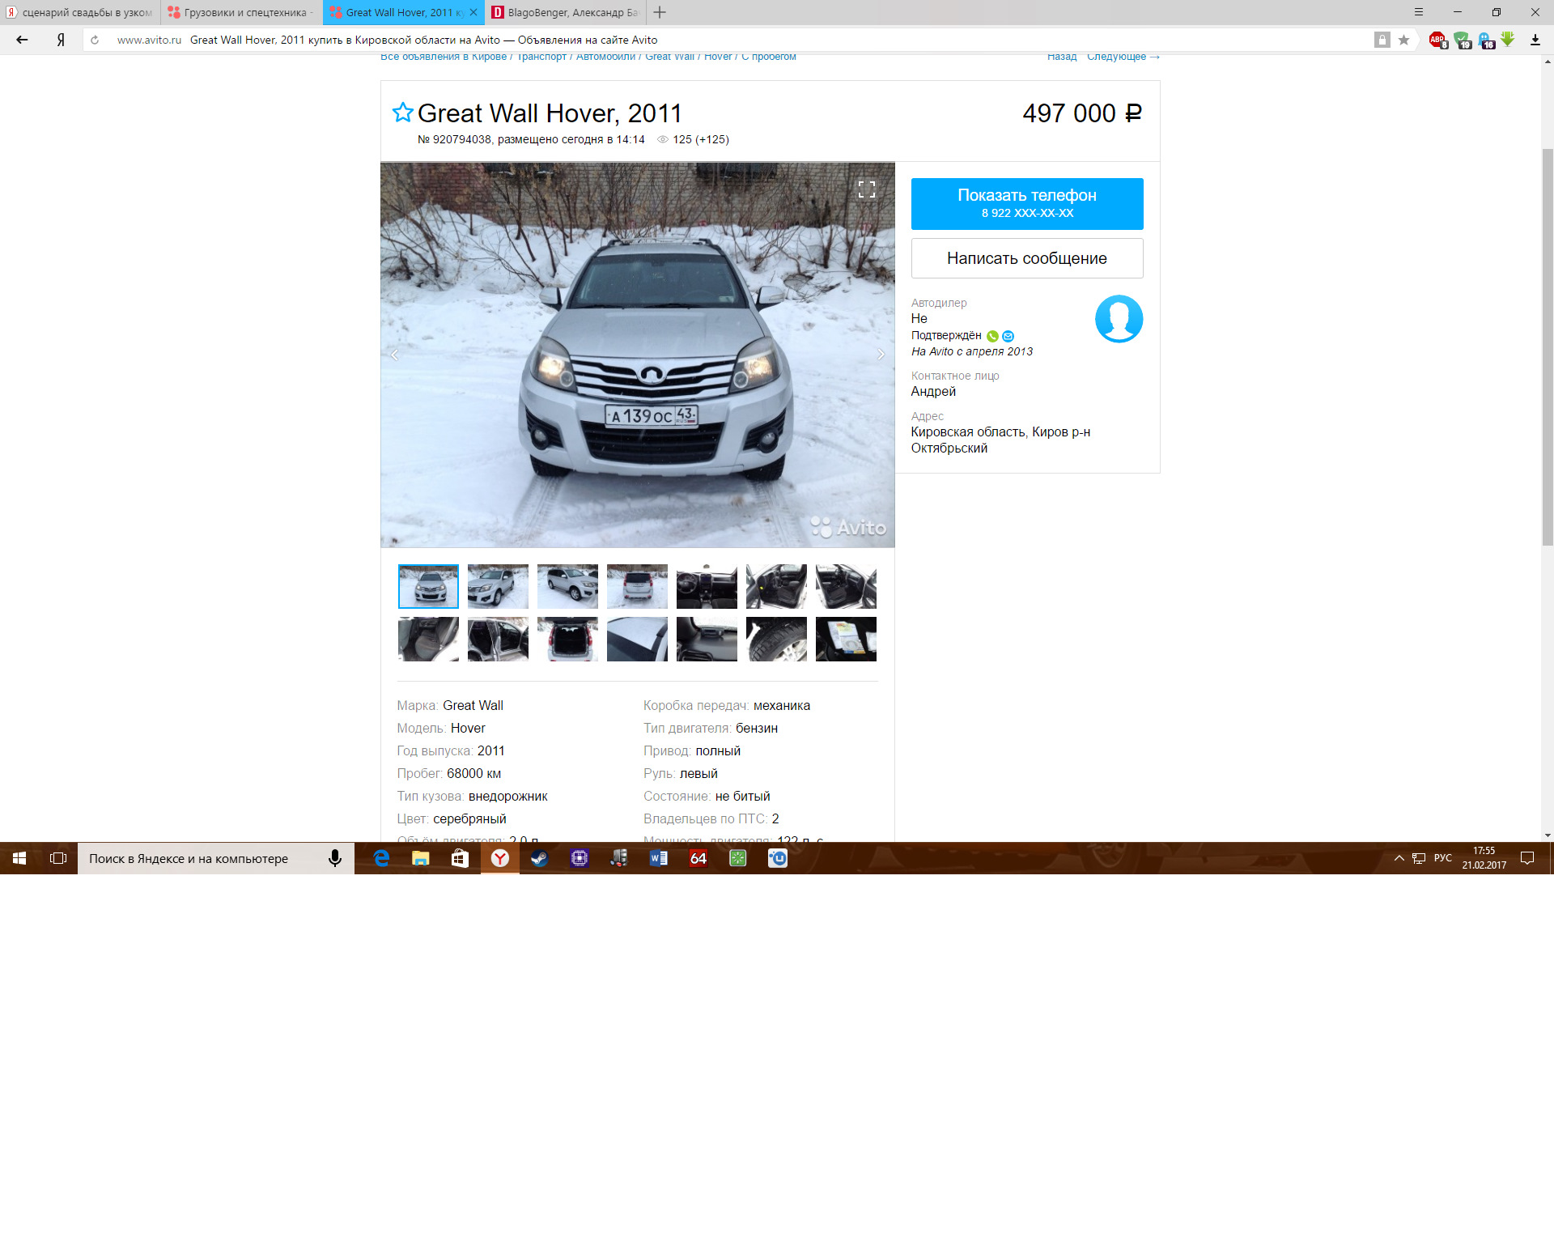Open browser hamburger menu
The height and width of the screenshot is (1237, 1554).
tap(1419, 12)
